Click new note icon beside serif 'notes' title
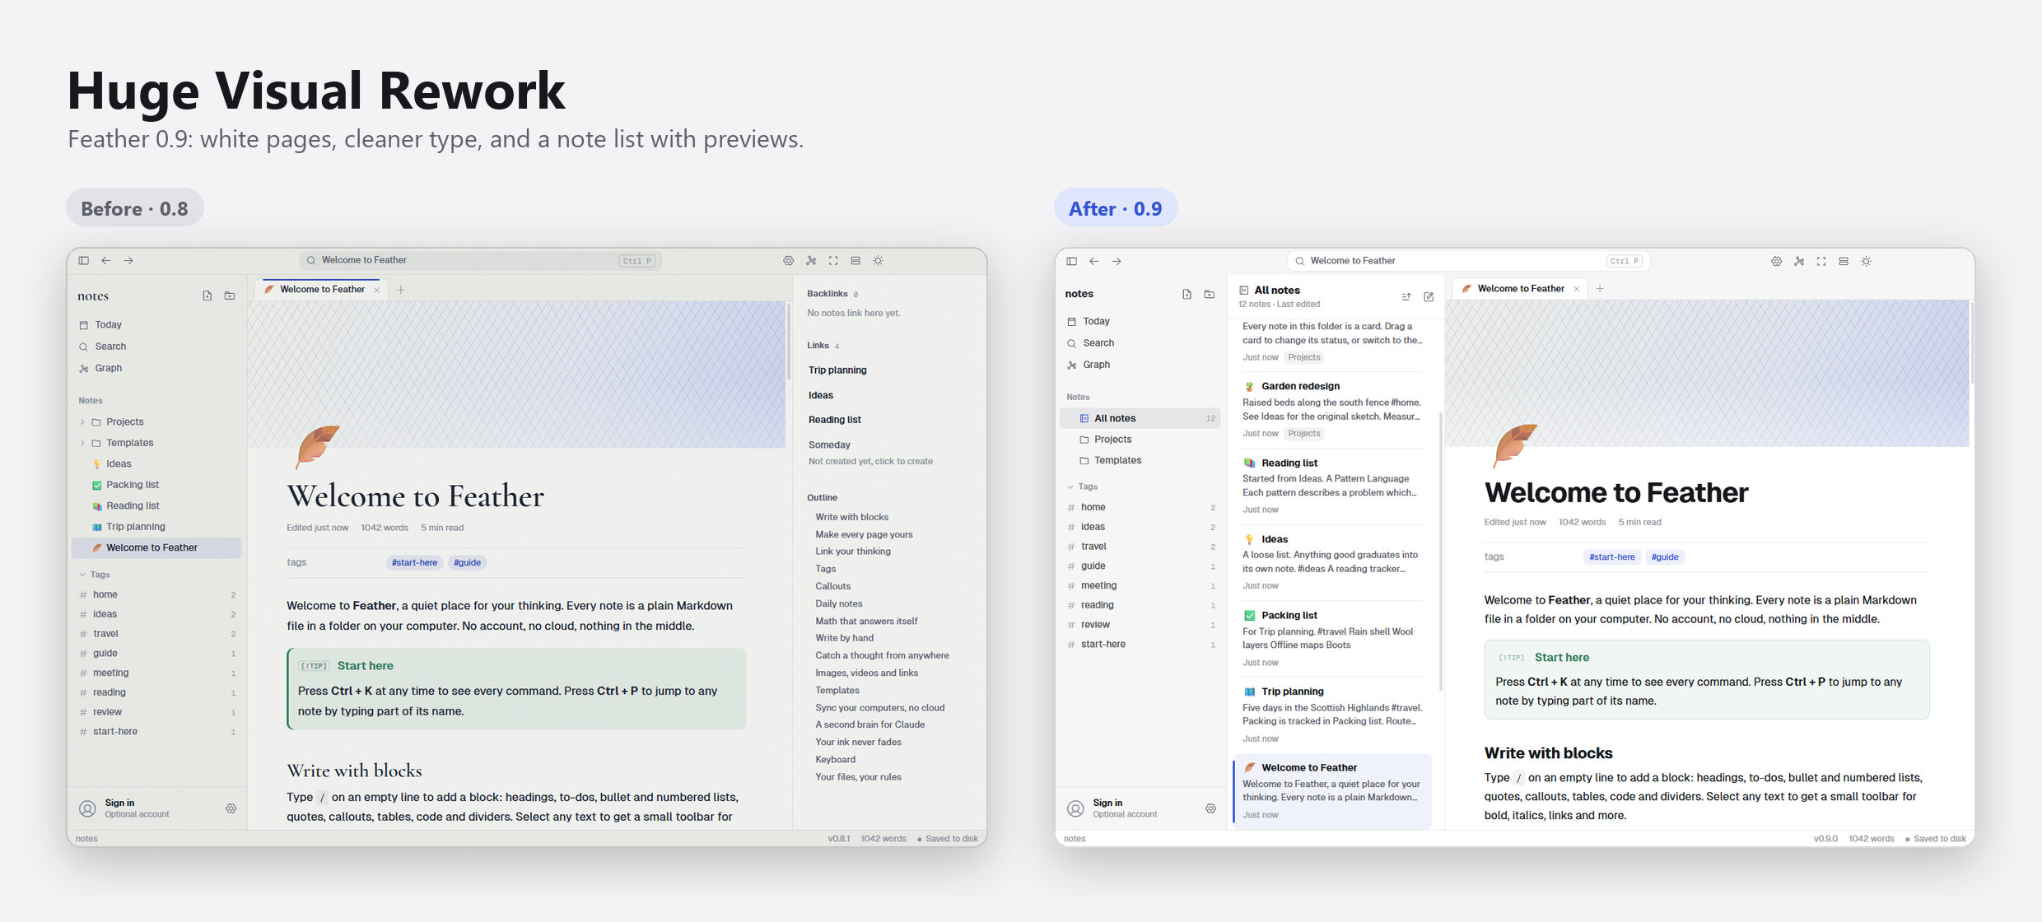 (207, 296)
